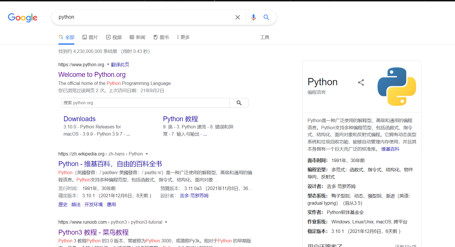Open the 工具 options
455x247 pixels.
tap(265, 37)
